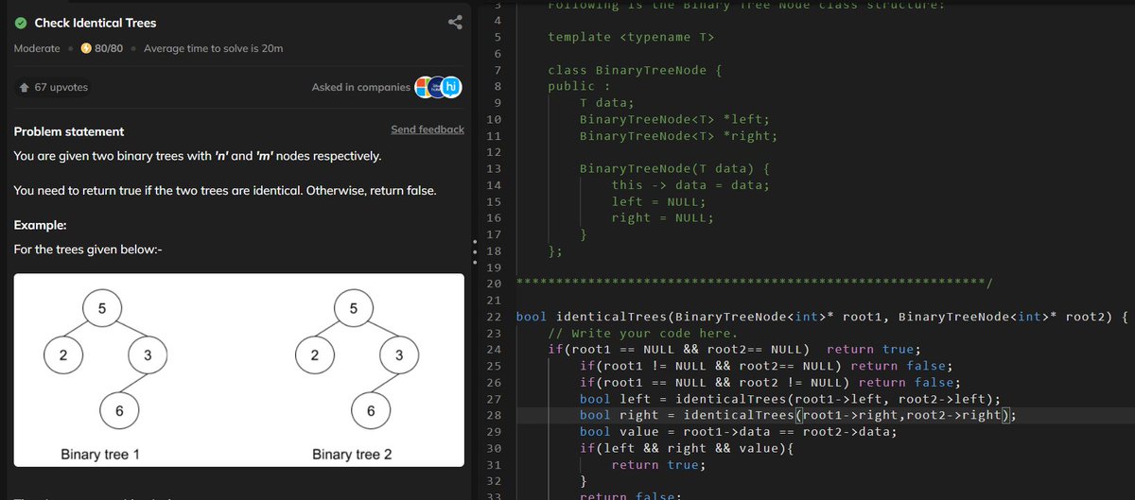
Task: Click the Moderate difficulty label
Action: (38, 48)
